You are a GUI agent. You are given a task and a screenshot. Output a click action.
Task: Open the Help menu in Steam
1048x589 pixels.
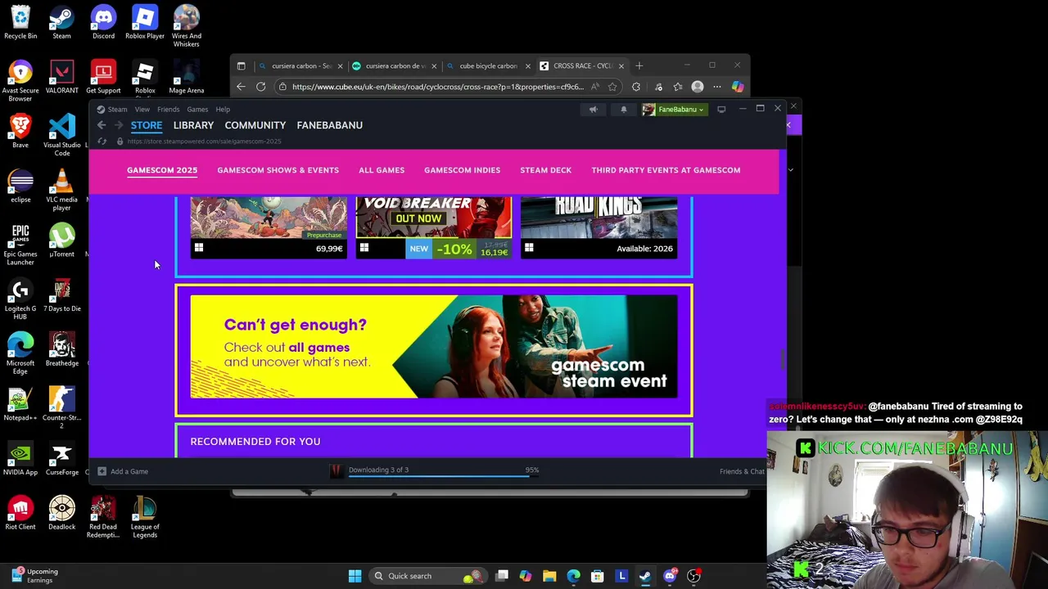[223, 109]
